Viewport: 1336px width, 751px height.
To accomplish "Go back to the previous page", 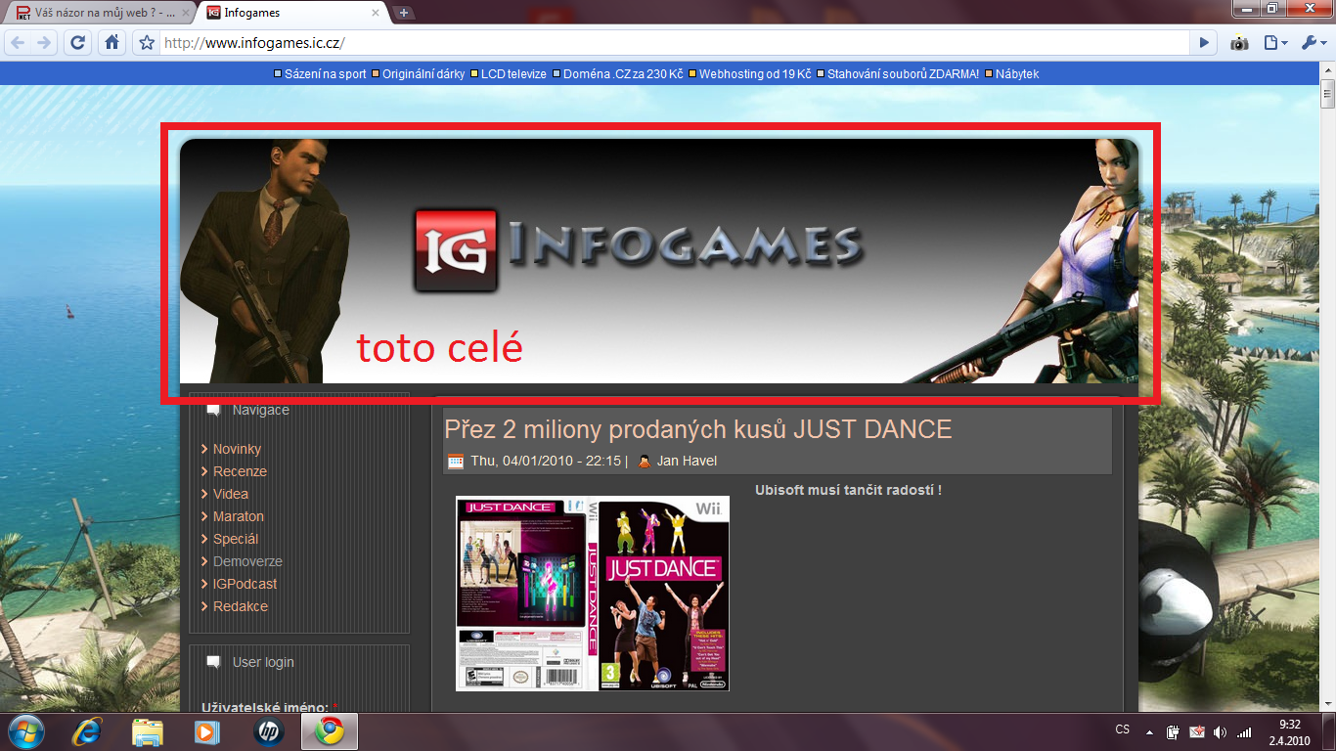I will 19,43.
